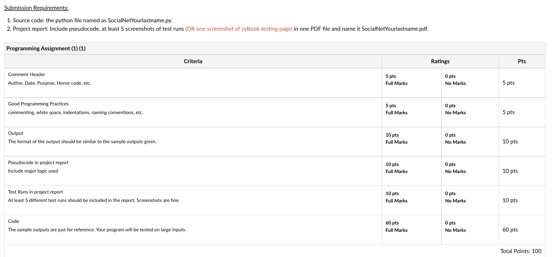Click the Submission Requirements heading
Screen dimensions: 559x257
pos(36,8)
